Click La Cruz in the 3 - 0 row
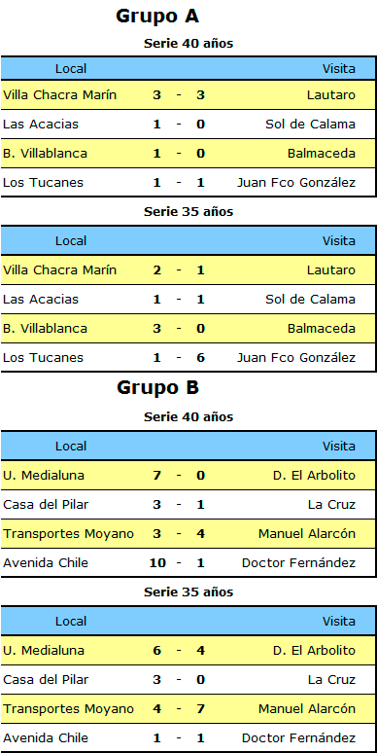This screenshot has width=377, height=753. (x=331, y=680)
